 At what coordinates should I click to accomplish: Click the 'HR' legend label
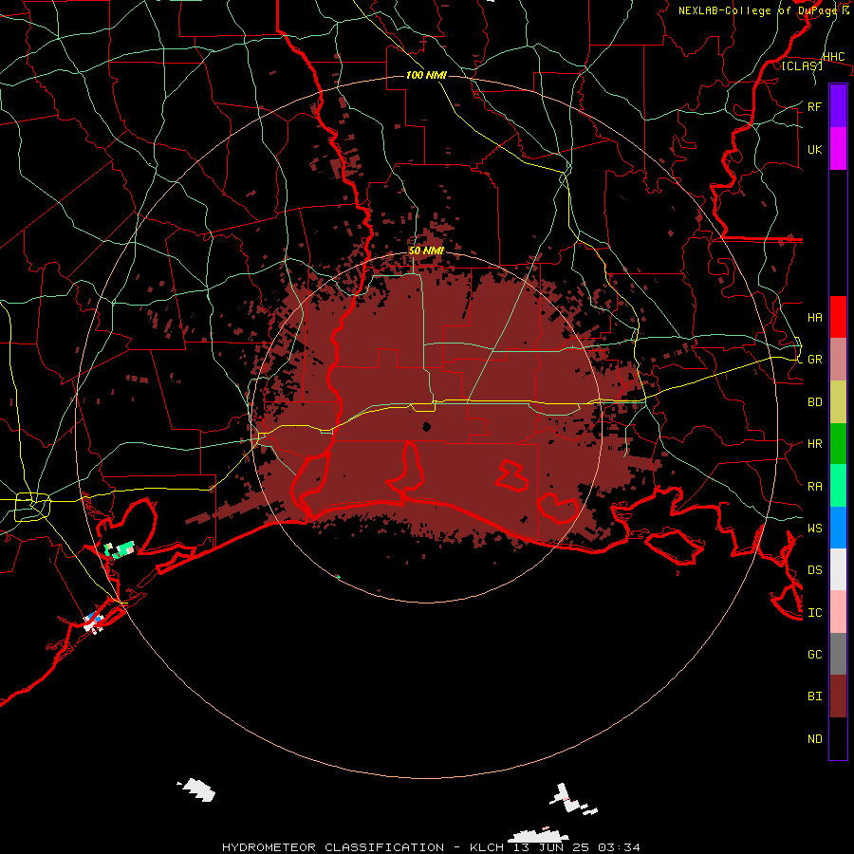tap(815, 444)
